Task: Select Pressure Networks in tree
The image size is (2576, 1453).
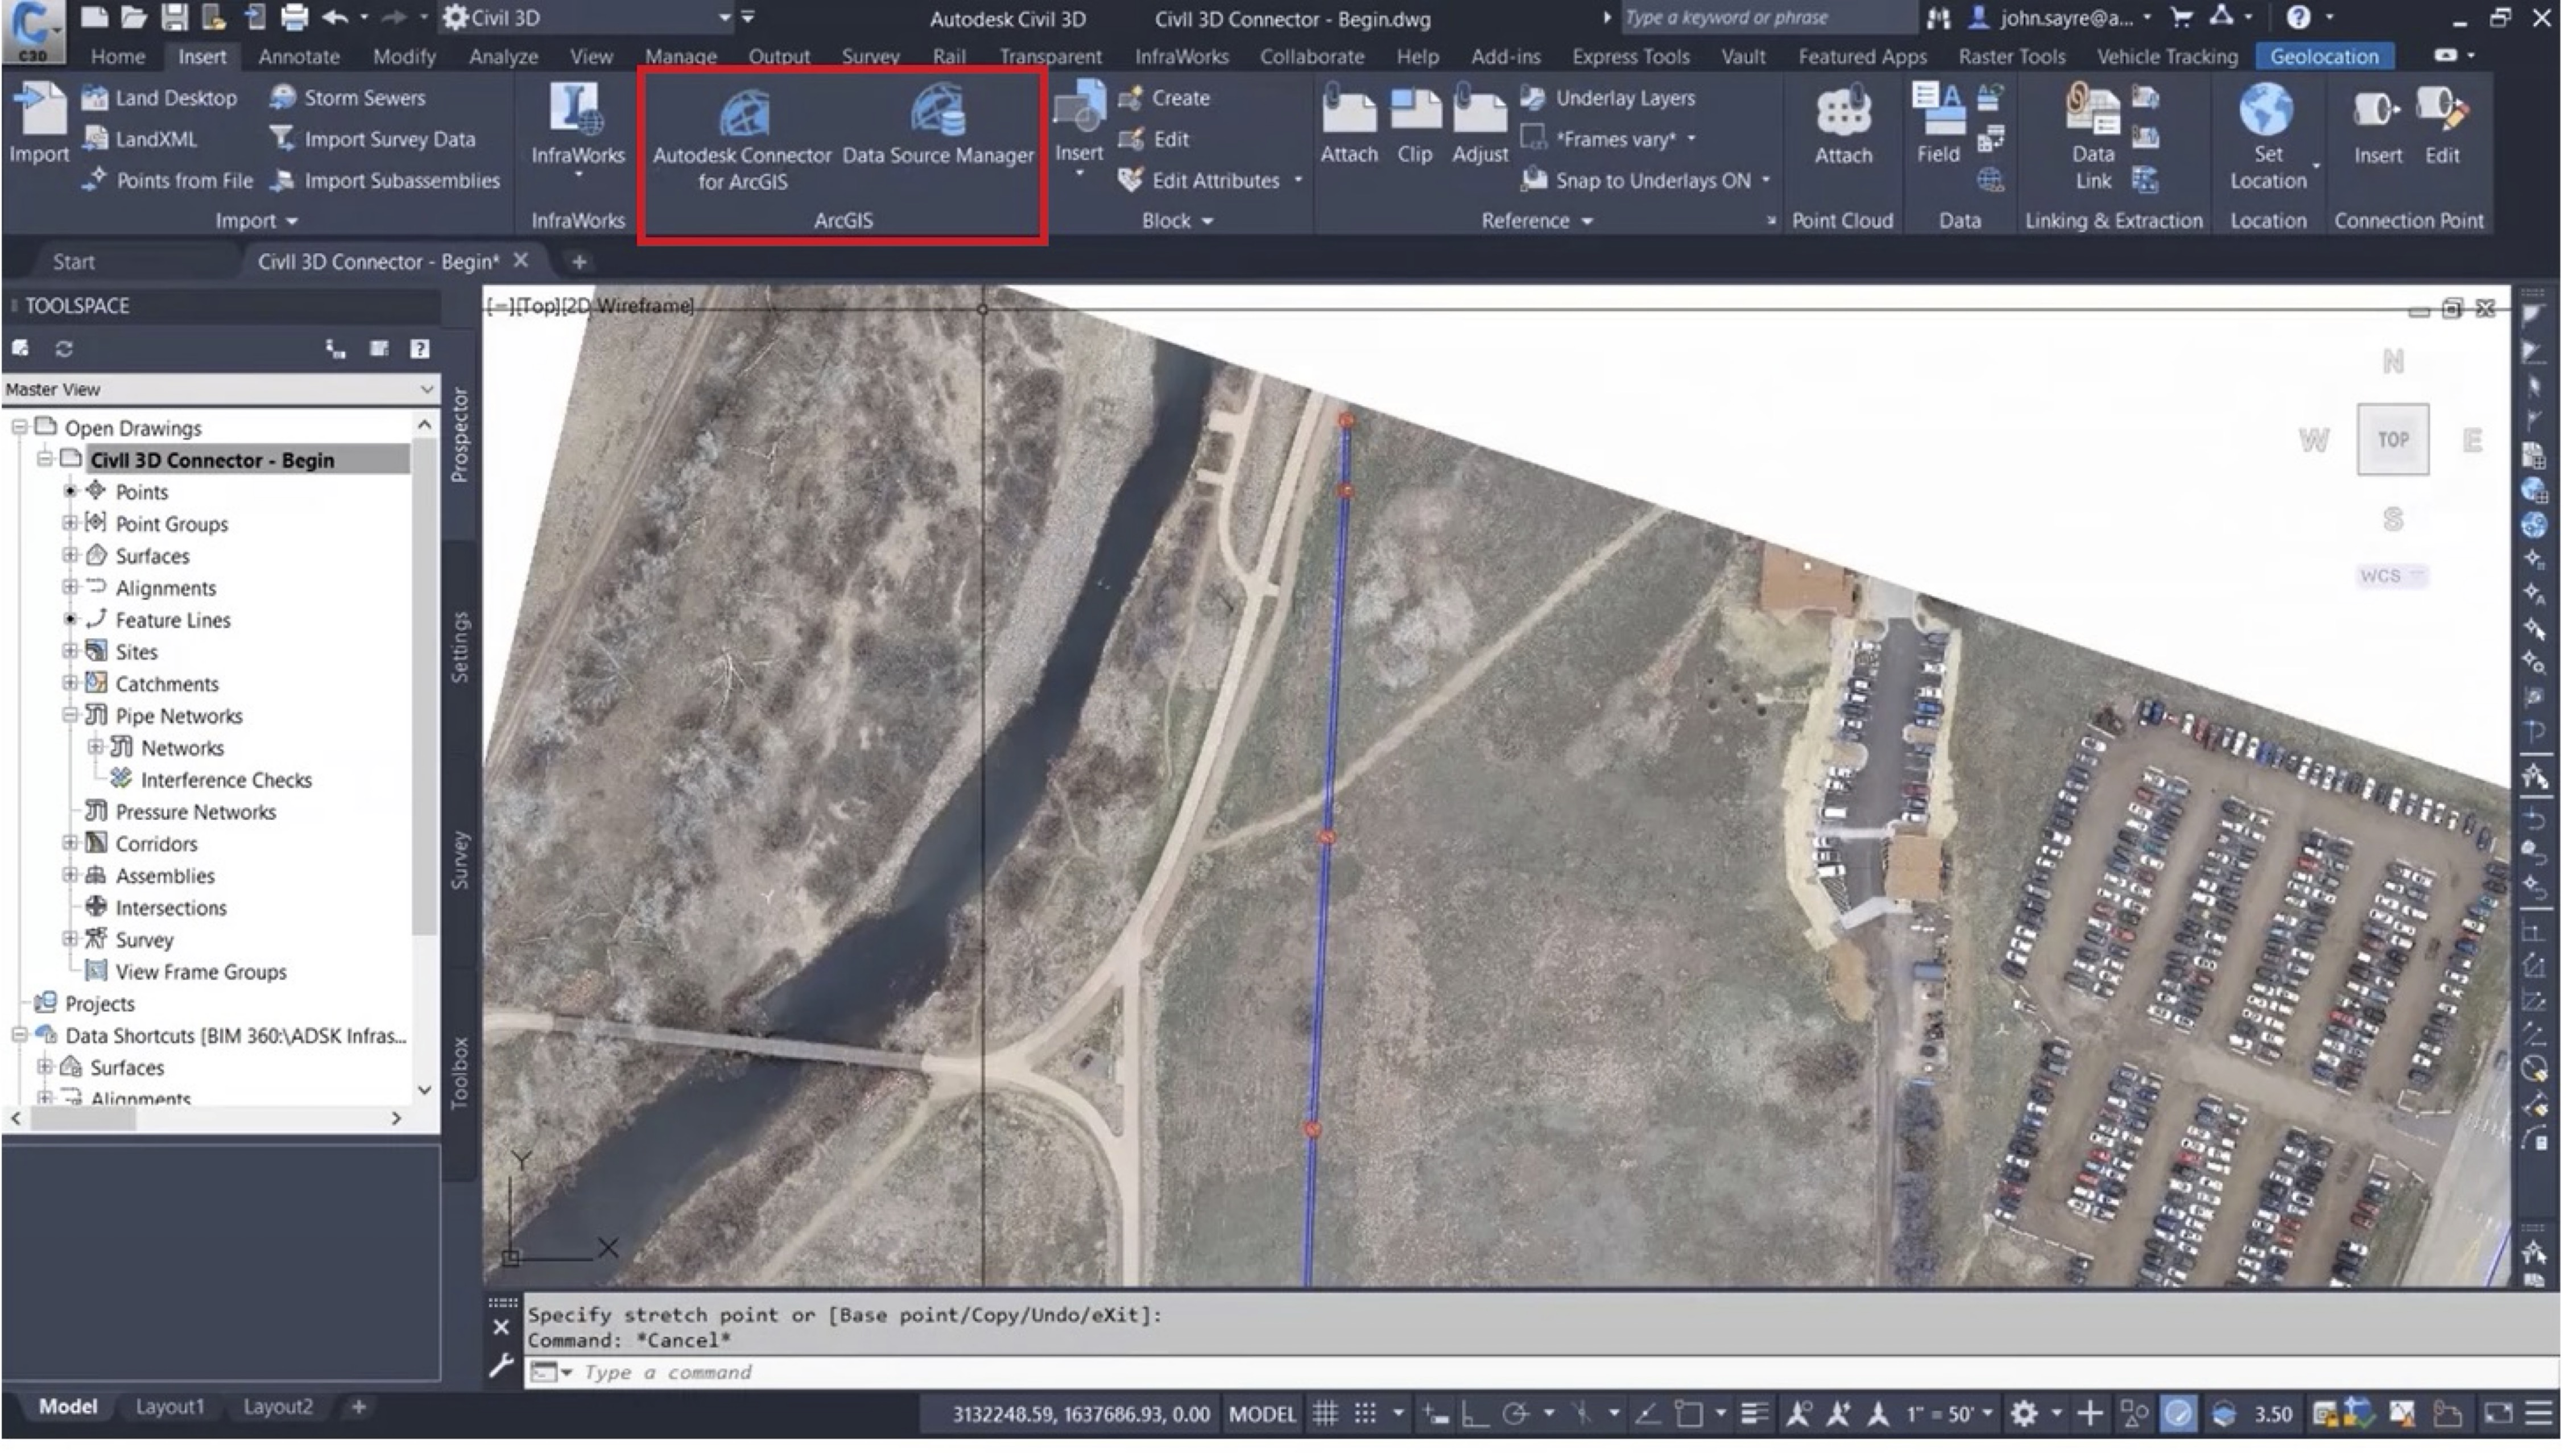Action: (x=197, y=813)
